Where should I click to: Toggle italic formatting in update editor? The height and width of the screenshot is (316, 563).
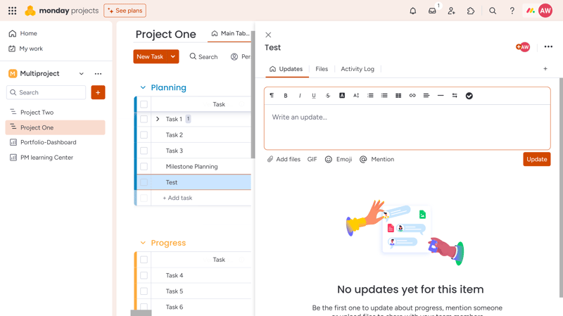300,96
